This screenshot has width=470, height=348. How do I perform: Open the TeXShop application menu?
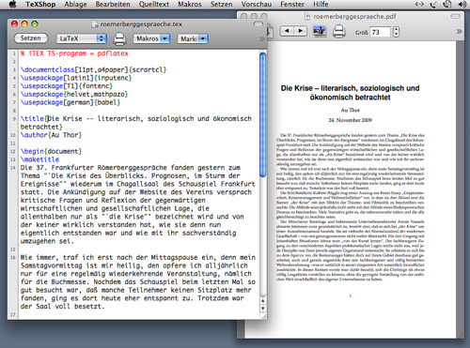coord(40,5)
